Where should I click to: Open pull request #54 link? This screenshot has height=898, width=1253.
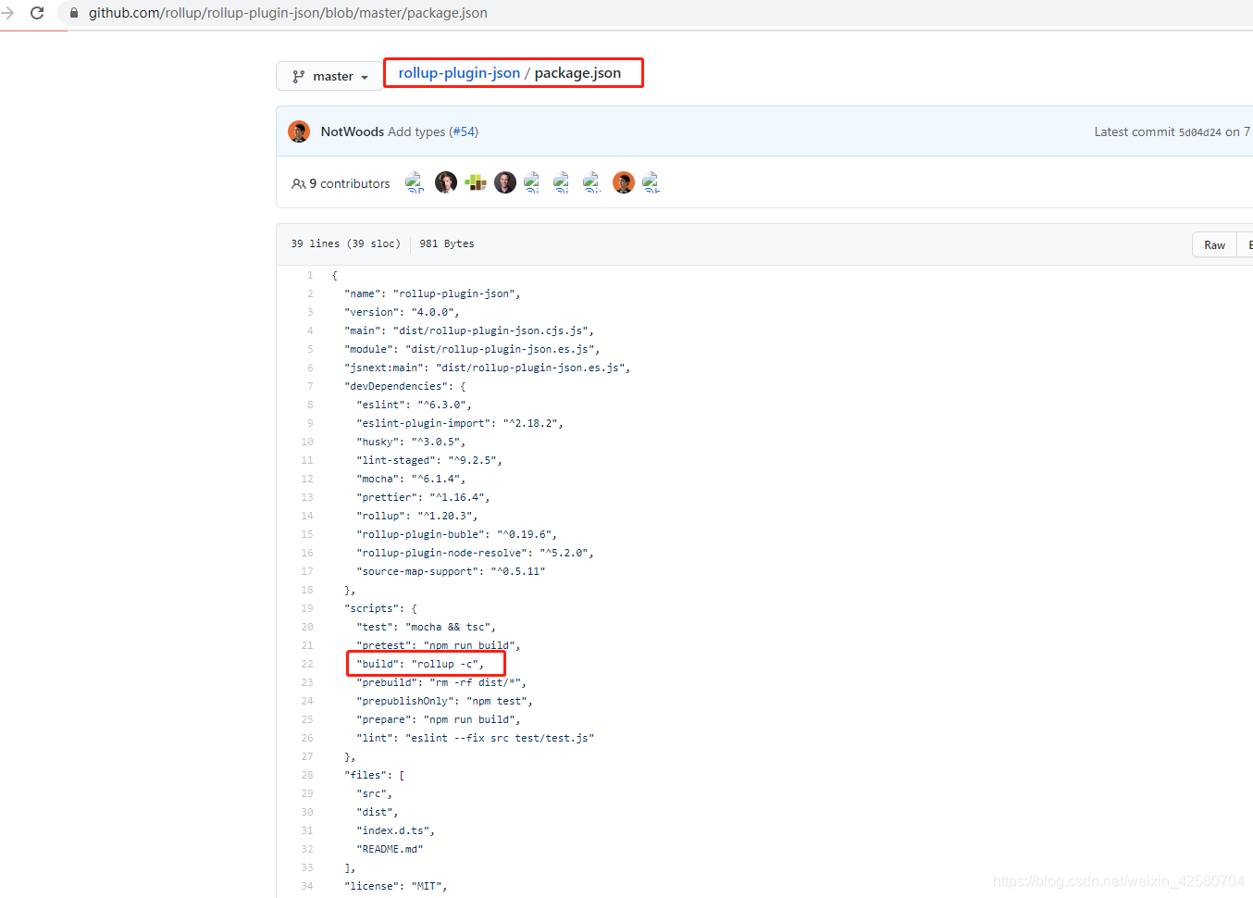[x=464, y=131]
